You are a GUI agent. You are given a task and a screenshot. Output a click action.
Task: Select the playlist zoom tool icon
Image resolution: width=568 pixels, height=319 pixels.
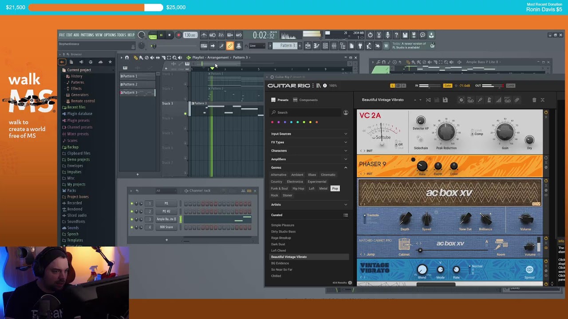(x=174, y=58)
